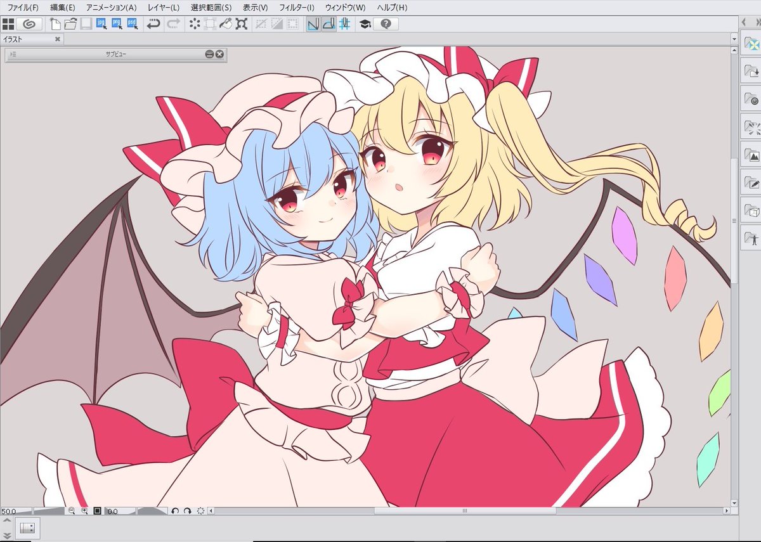Export as png using toolbar icon
This screenshot has height=542, width=761.
pyautogui.click(x=117, y=24)
